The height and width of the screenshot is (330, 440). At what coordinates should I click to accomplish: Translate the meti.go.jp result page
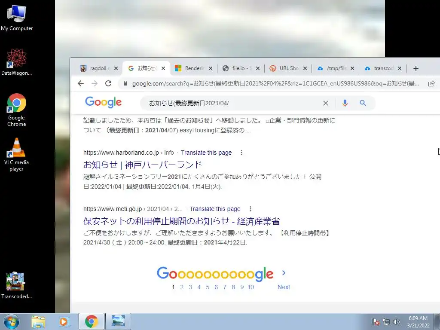pyautogui.click(x=215, y=209)
